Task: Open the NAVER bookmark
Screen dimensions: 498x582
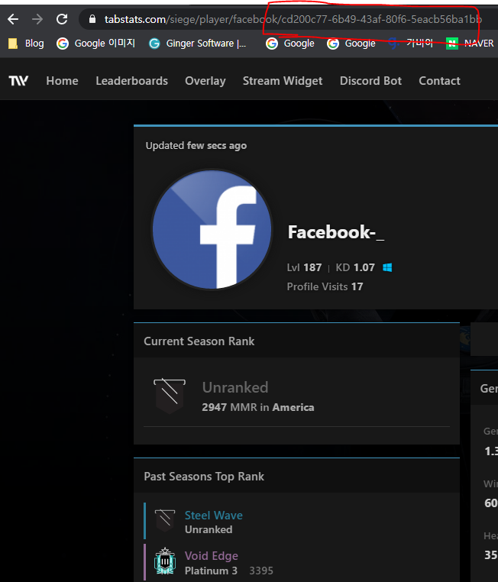Action: point(470,44)
